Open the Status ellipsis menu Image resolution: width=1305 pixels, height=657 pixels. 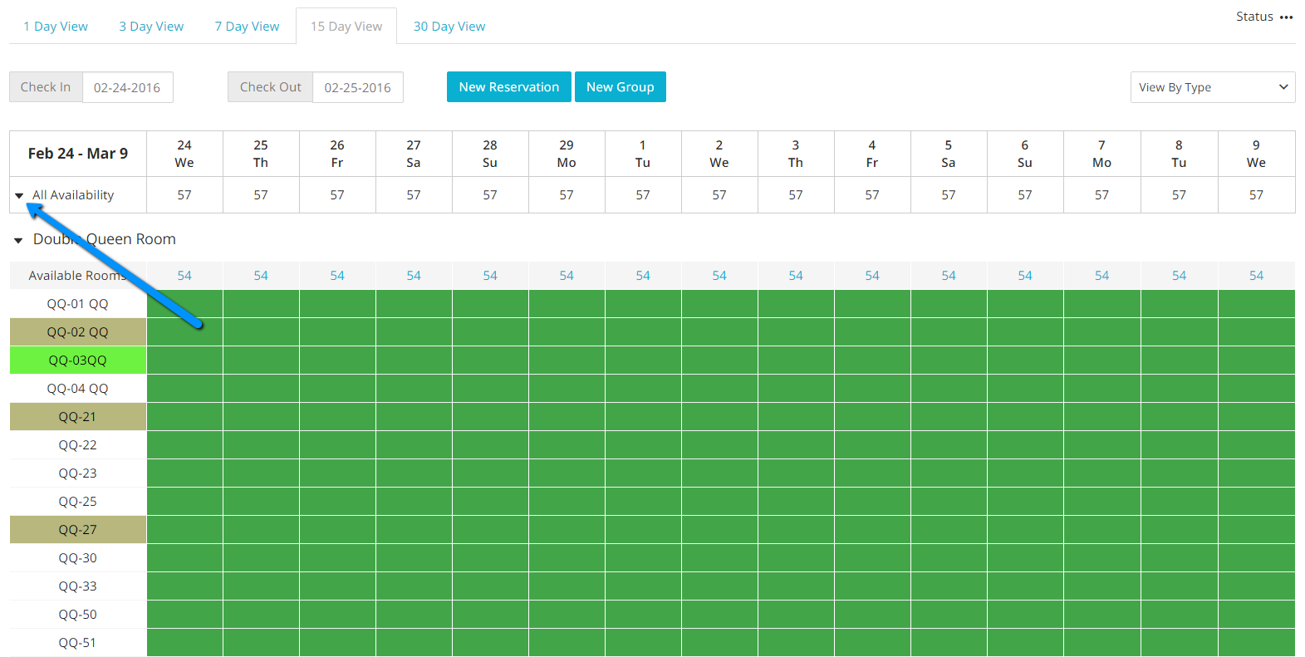[1286, 17]
